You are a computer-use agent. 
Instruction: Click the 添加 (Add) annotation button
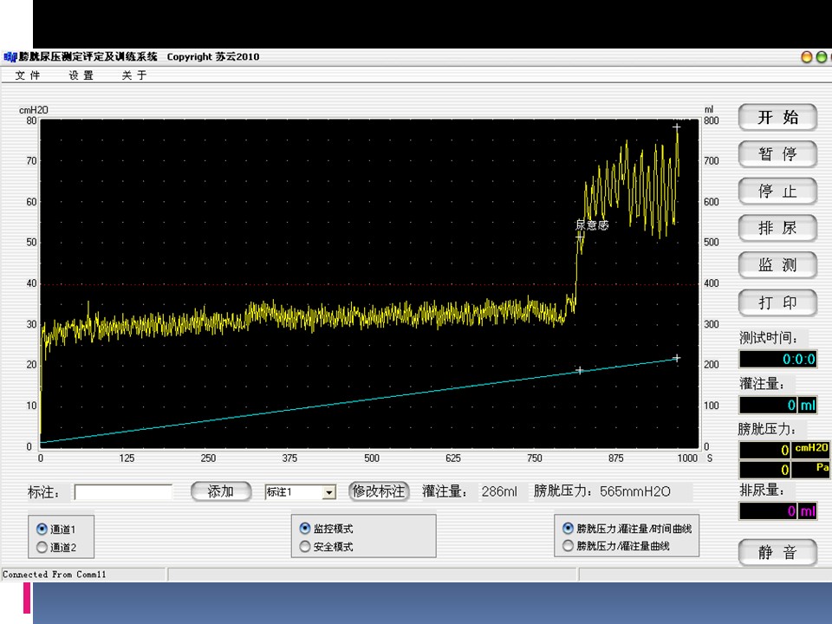tap(221, 491)
